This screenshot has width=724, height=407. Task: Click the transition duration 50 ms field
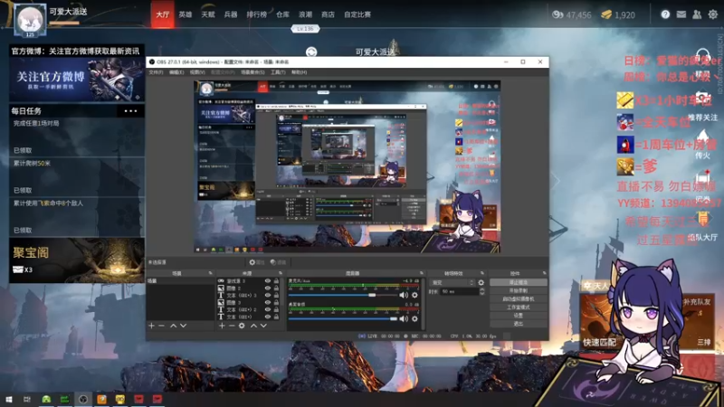pos(459,291)
